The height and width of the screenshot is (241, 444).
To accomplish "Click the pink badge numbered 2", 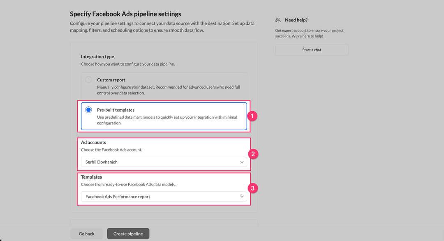I will [x=253, y=154].
